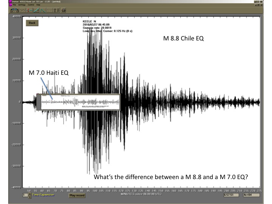Click the 'M 7.0 Haiti EQ' label
272x204 pixels.
pos(49,73)
